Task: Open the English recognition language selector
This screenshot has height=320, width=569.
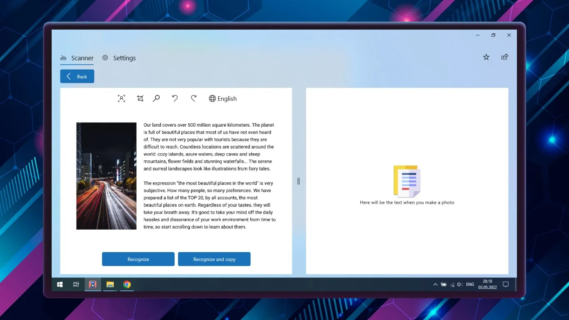Action: point(223,99)
